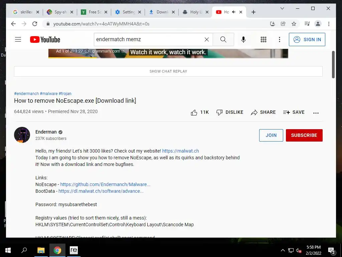Screen dimensions: 342x257
Task: Click JOIN channel button
Action: 271,135
